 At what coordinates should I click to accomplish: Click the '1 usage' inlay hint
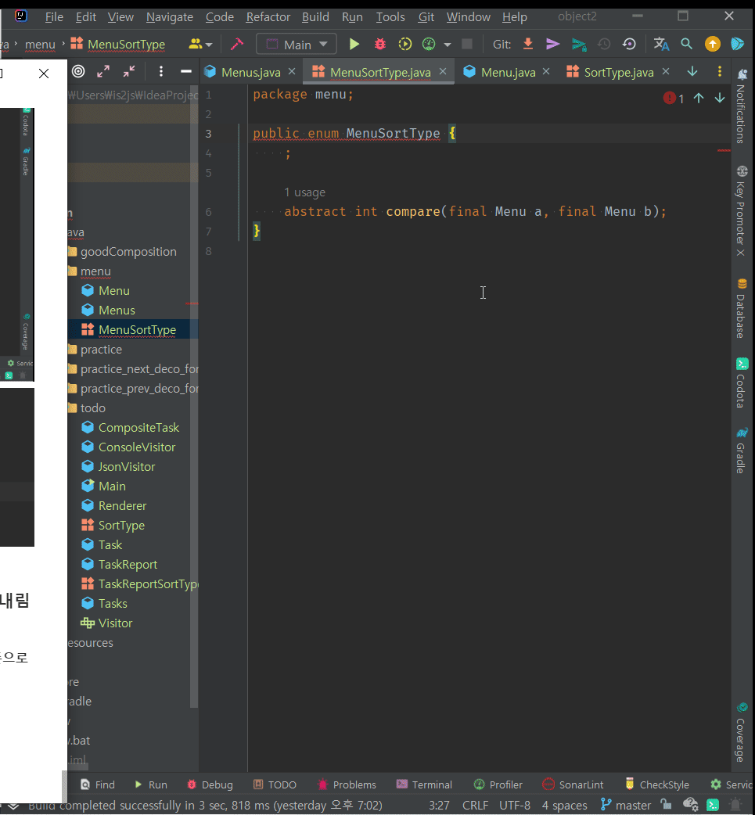coord(304,192)
